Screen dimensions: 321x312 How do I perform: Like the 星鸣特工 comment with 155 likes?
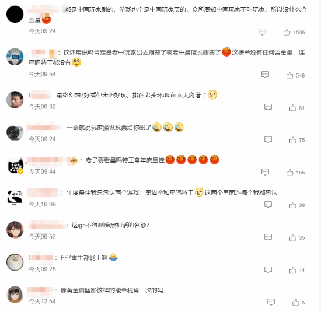[289, 173]
